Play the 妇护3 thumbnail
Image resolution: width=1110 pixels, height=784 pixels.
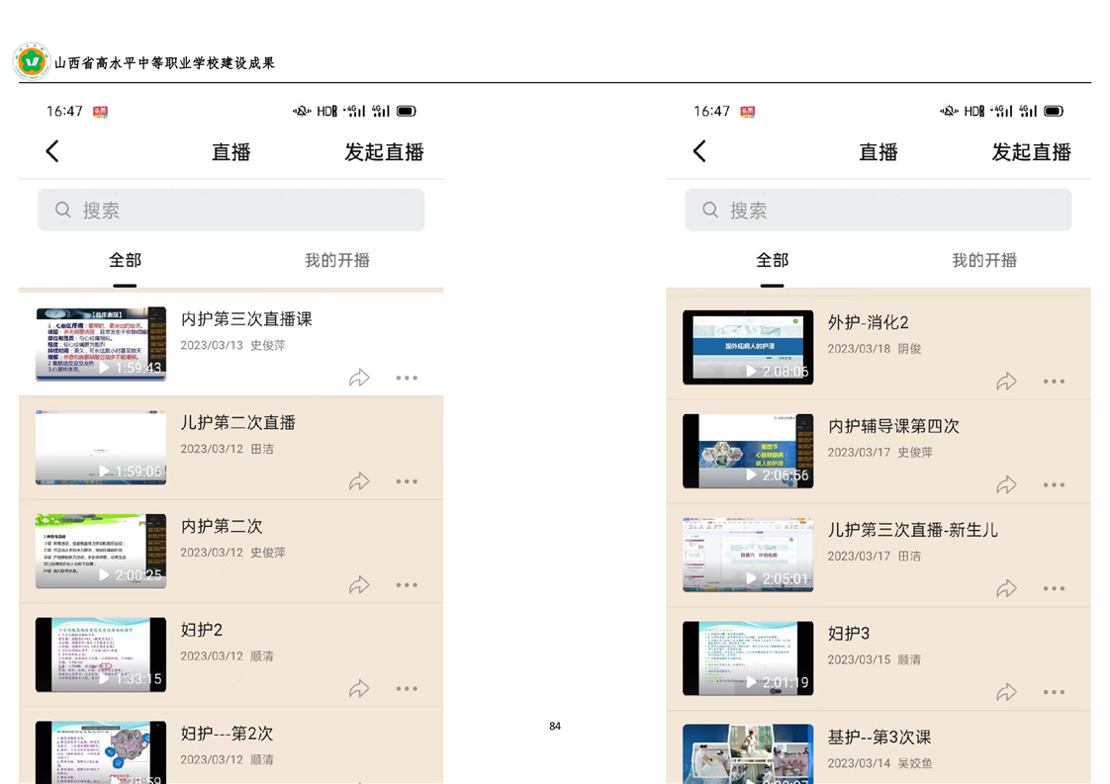tap(748, 658)
